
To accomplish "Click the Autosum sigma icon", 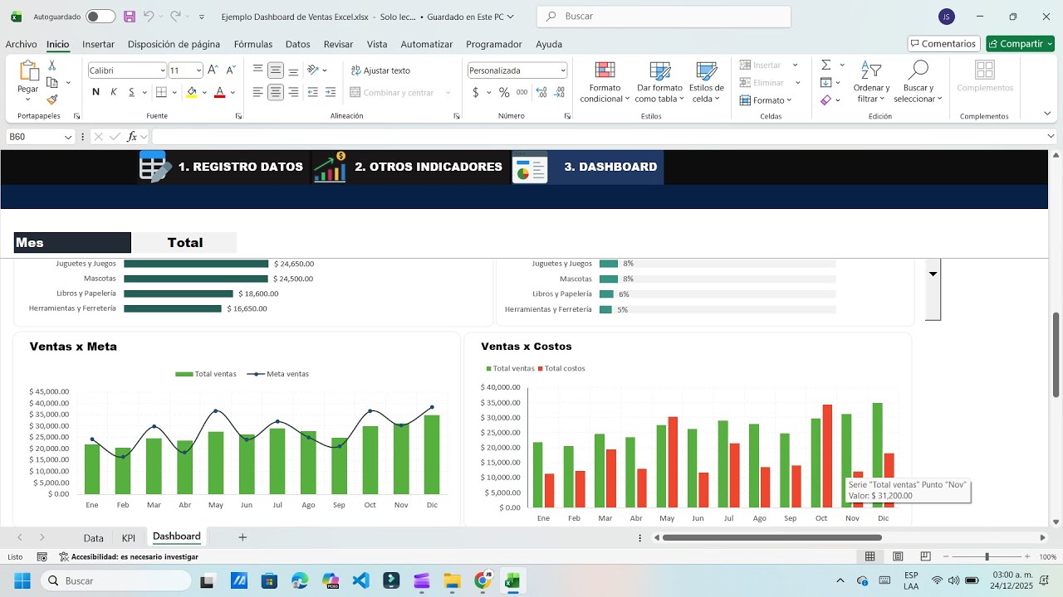I will pyautogui.click(x=826, y=65).
